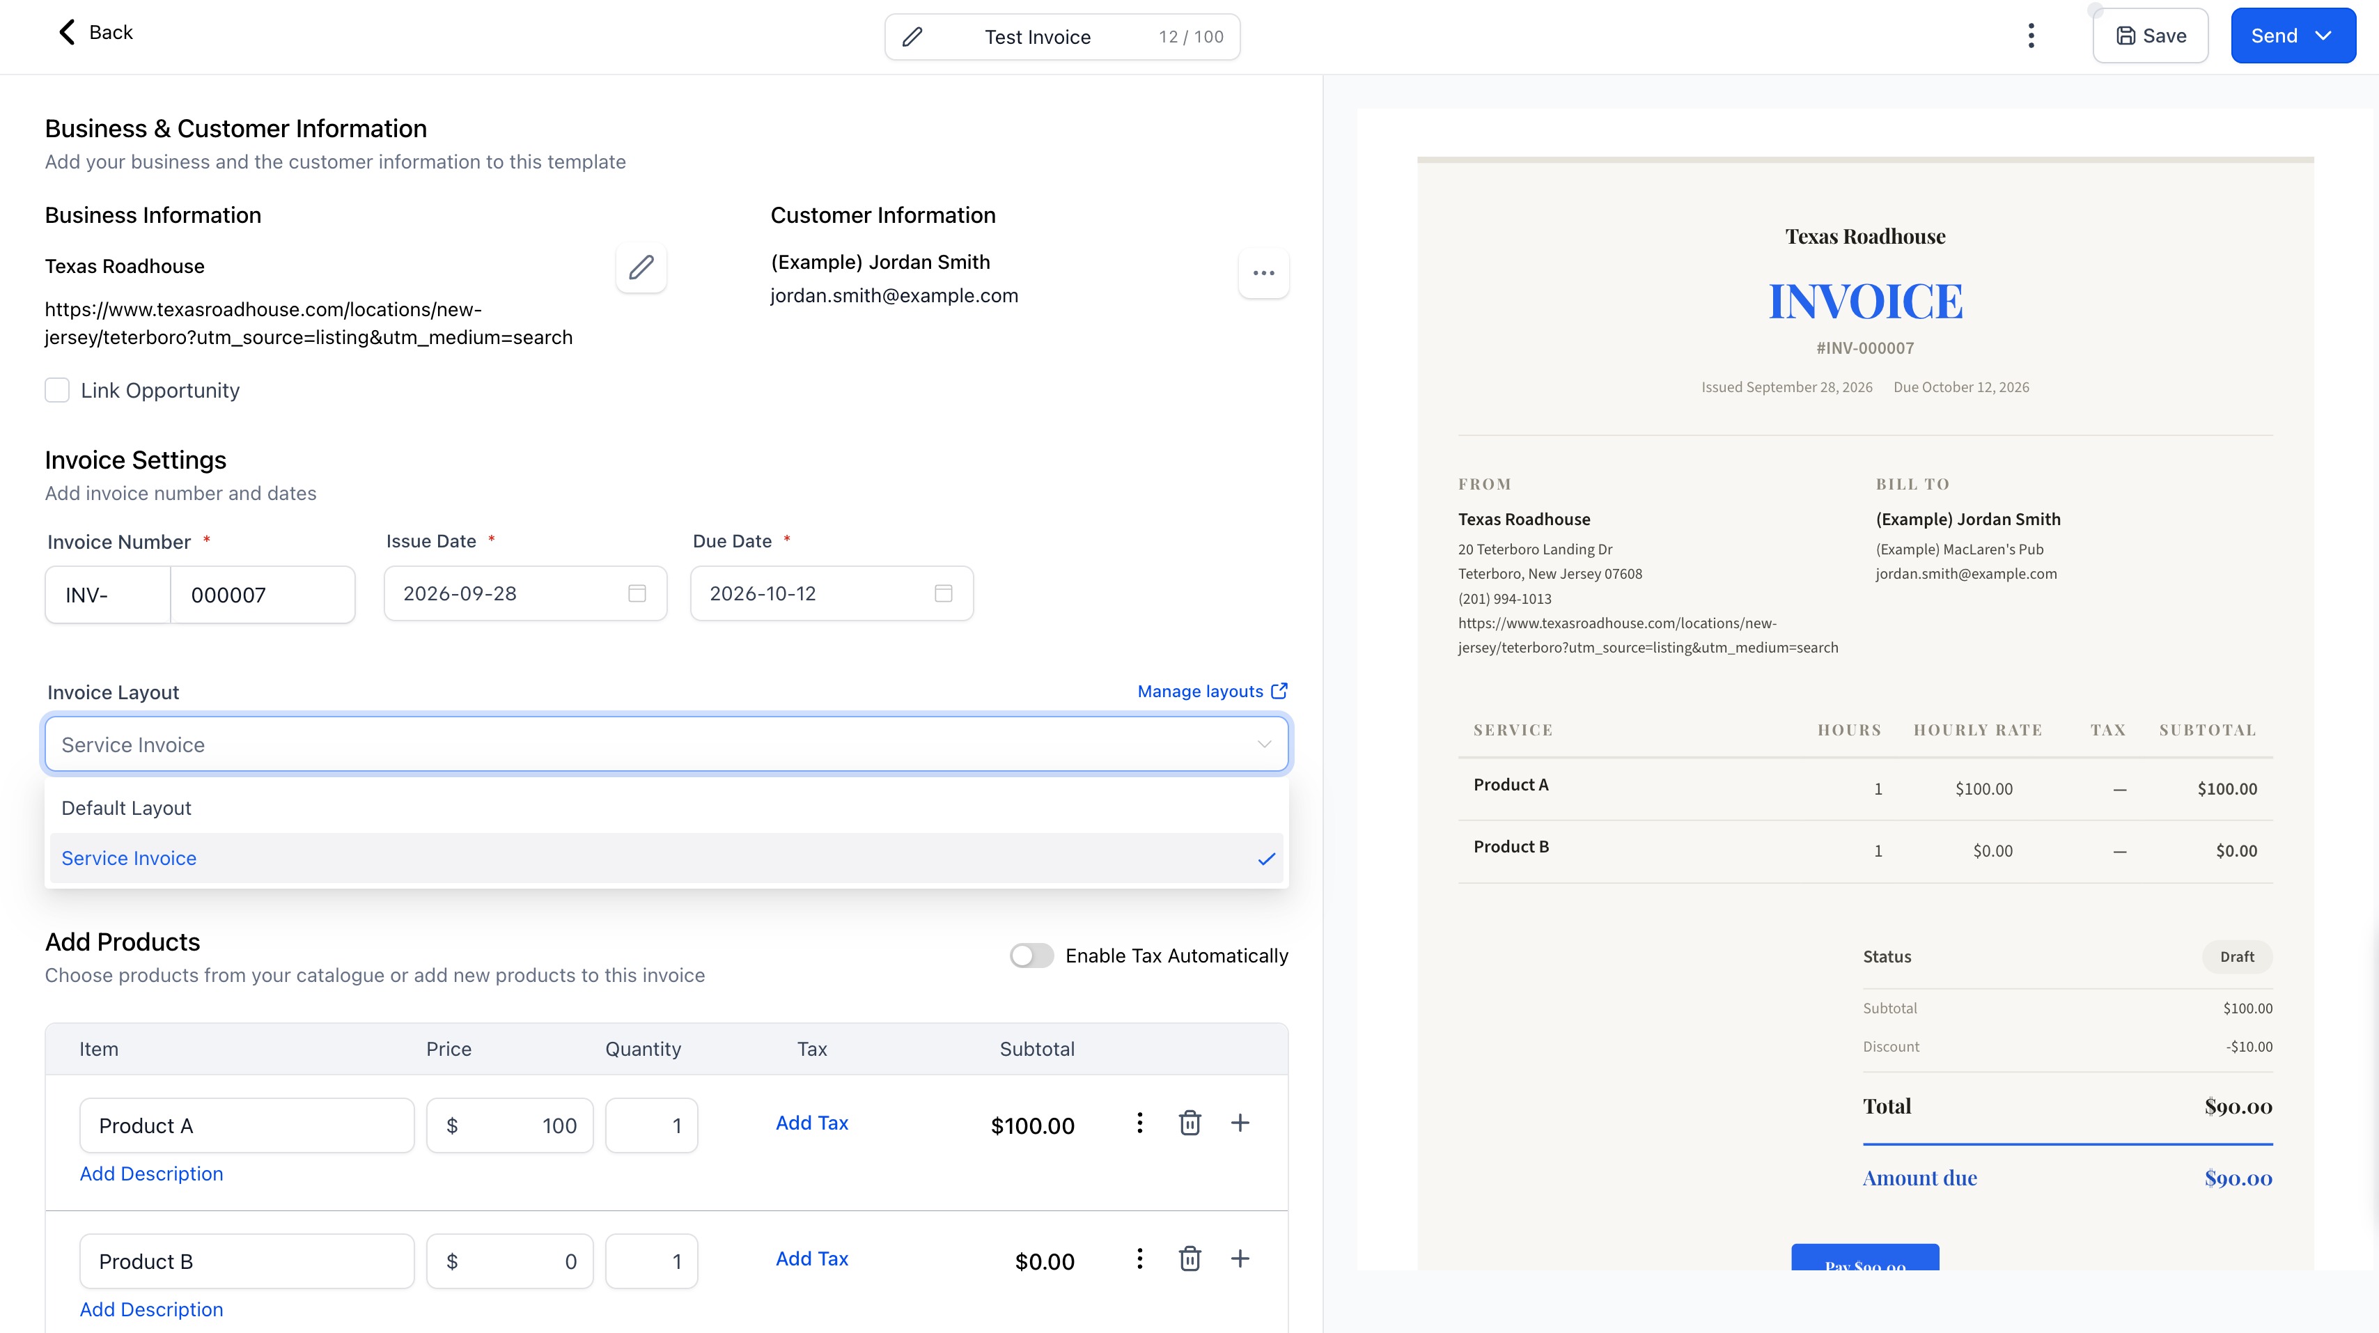Click the Issue Date 2026-09-28 field
Image resolution: width=2379 pixels, height=1333 pixels.
(x=526, y=593)
